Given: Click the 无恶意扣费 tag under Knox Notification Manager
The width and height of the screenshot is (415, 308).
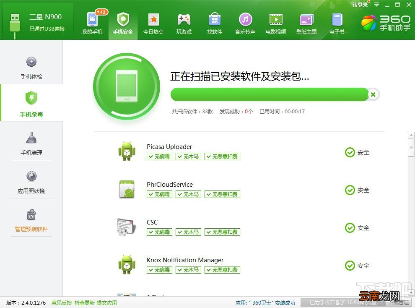Looking at the screenshot, I should click(222, 270).
